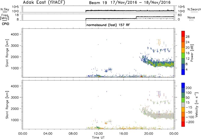Click light green Power colorbar segment above 12

tap(183, 55)
